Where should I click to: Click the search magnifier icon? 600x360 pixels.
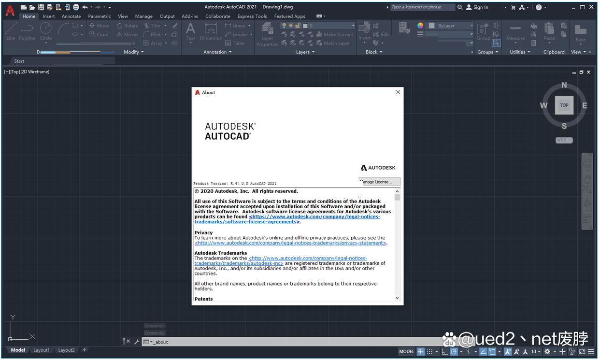coord(460,7)
